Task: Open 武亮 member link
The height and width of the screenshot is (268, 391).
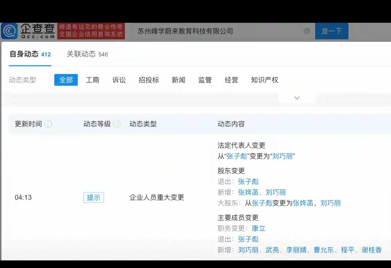Action: click(x=272, y=250)
